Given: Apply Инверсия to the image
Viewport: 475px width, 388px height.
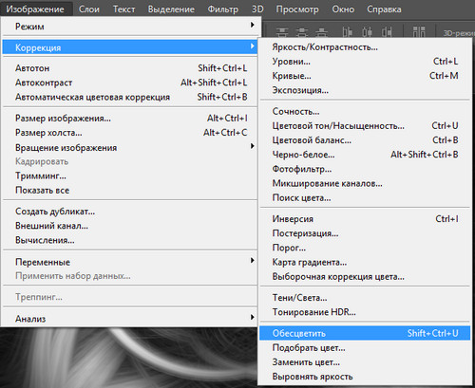Looking at the screenshot, I should pyautogui.click(x=365, y=219).
